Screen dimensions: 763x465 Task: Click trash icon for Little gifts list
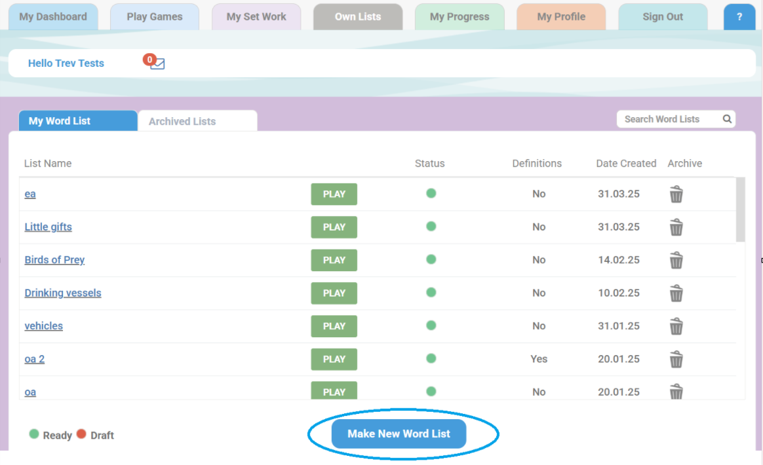(676, 227)
